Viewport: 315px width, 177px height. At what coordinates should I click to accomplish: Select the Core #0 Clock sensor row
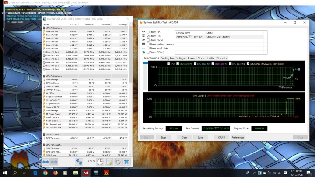(85, 52)
